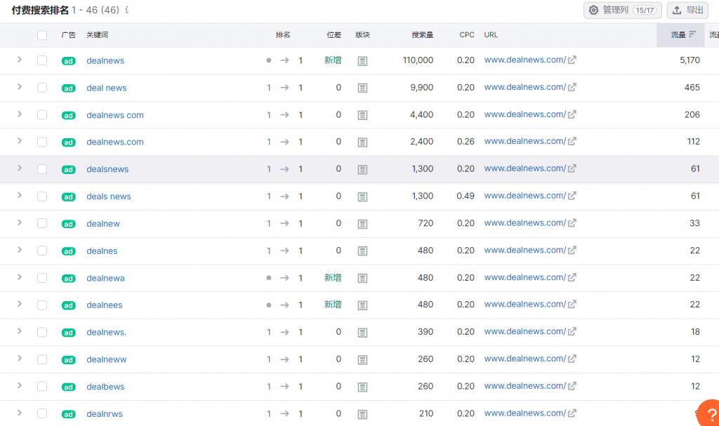This screenshot has height=426, width=719.
Task: Expand the dealnees row chevron
Action: 19,304
